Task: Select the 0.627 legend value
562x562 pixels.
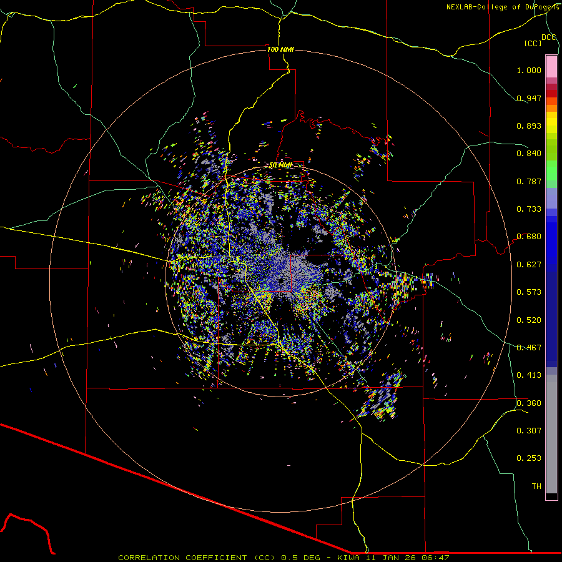Action: 529,265
